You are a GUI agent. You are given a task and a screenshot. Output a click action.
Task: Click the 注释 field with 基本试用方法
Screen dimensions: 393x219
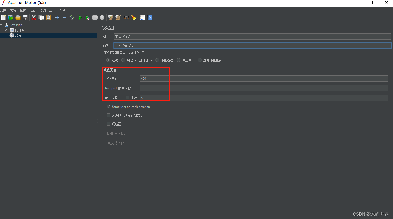[252, 46]
